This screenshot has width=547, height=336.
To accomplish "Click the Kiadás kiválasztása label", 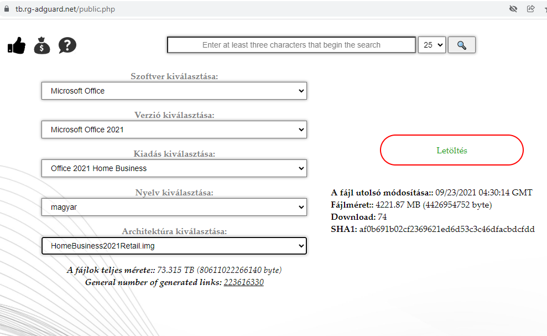I will tap(174, 154).
